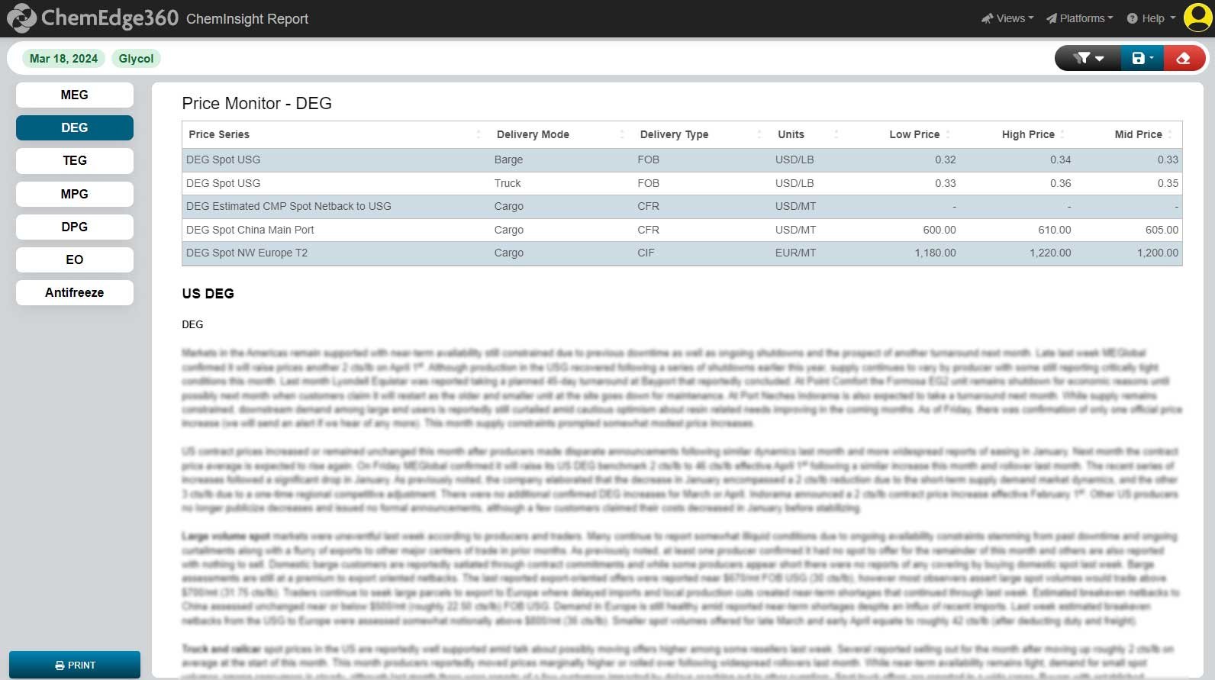Select the EO tab in sidebar

click(75, 259)
